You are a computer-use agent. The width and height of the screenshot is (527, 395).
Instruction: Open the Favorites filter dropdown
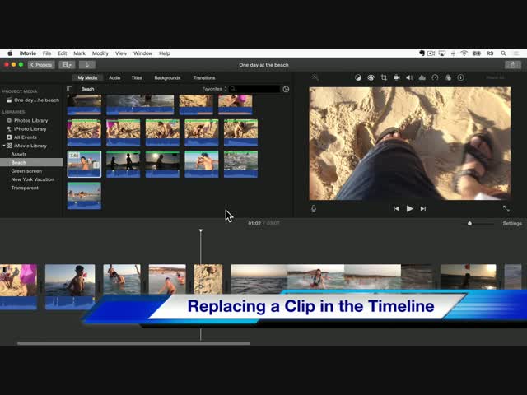[214, 89]
